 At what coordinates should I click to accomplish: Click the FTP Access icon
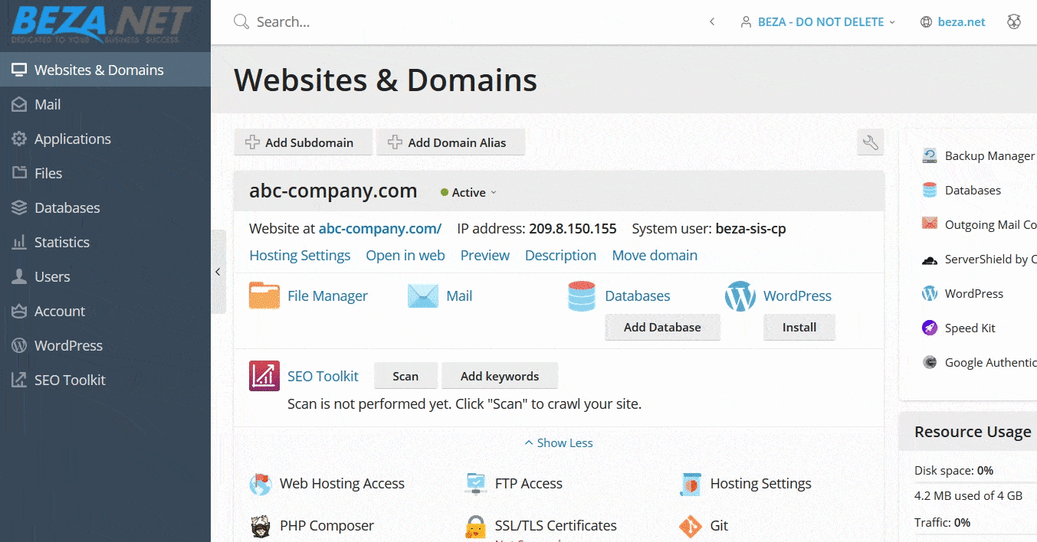[476, 484]
